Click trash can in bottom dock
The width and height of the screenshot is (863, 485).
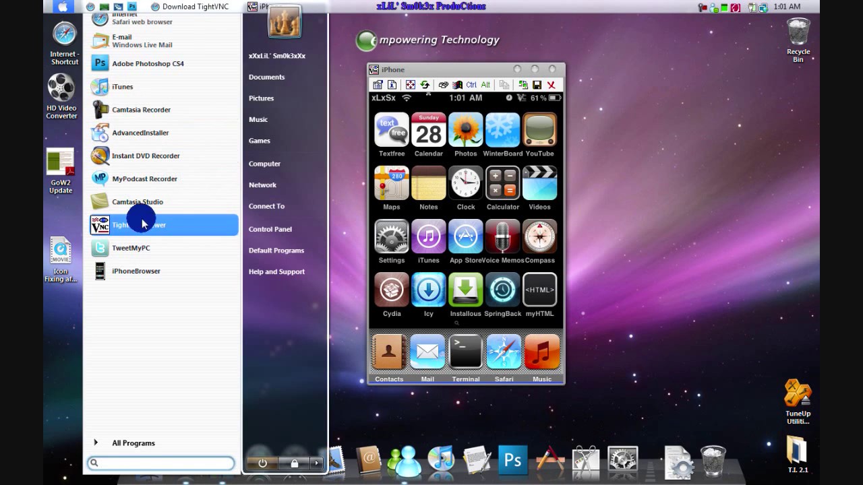(x=713, y=461)
